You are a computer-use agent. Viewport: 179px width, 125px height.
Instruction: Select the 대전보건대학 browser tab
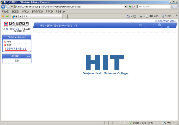coord(37,16)
